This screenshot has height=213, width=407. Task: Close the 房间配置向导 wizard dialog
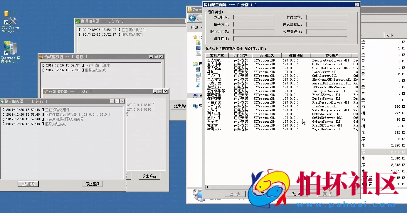tap(357, 4)
